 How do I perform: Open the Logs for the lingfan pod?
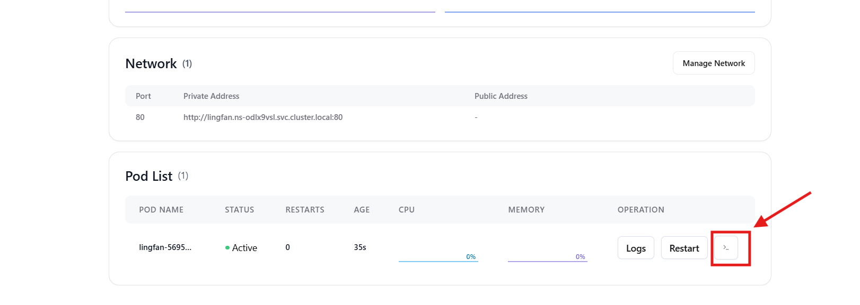point(636,248)
